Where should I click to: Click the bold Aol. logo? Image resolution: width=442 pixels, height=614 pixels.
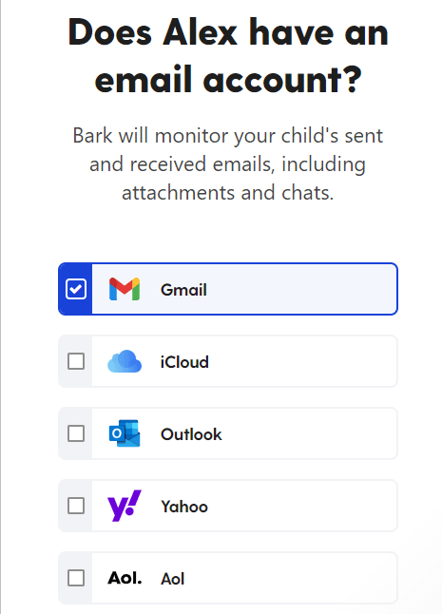tap(125, 578)
